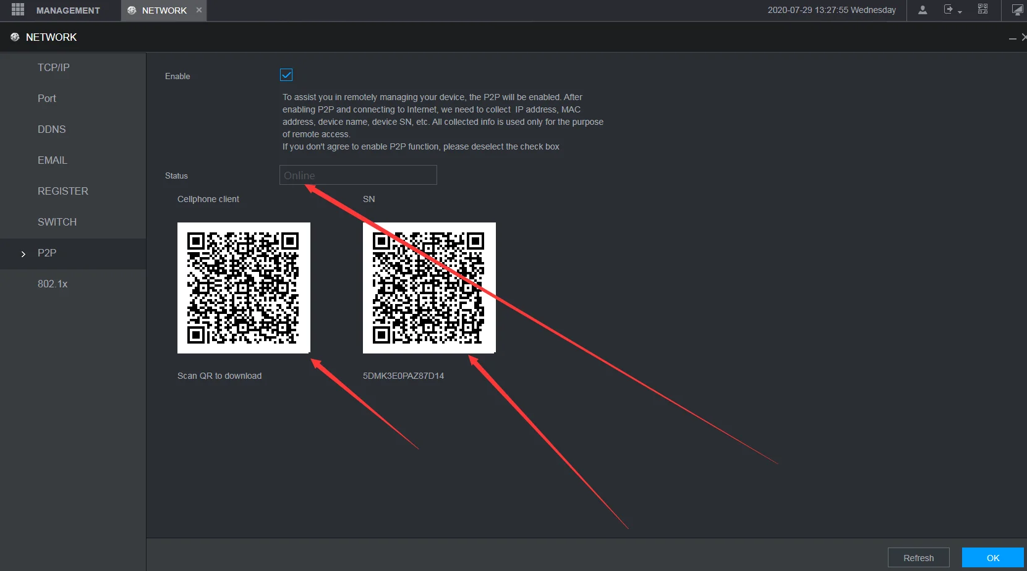Open the Management tab
Viewport: 1027px width, 571px height.
tap(68, 11)
